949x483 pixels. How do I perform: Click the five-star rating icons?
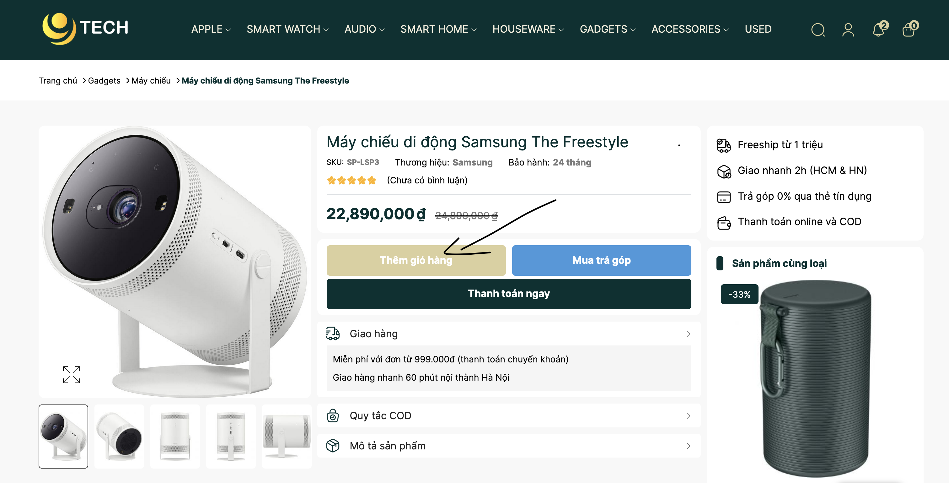click(x=351, y=180)
